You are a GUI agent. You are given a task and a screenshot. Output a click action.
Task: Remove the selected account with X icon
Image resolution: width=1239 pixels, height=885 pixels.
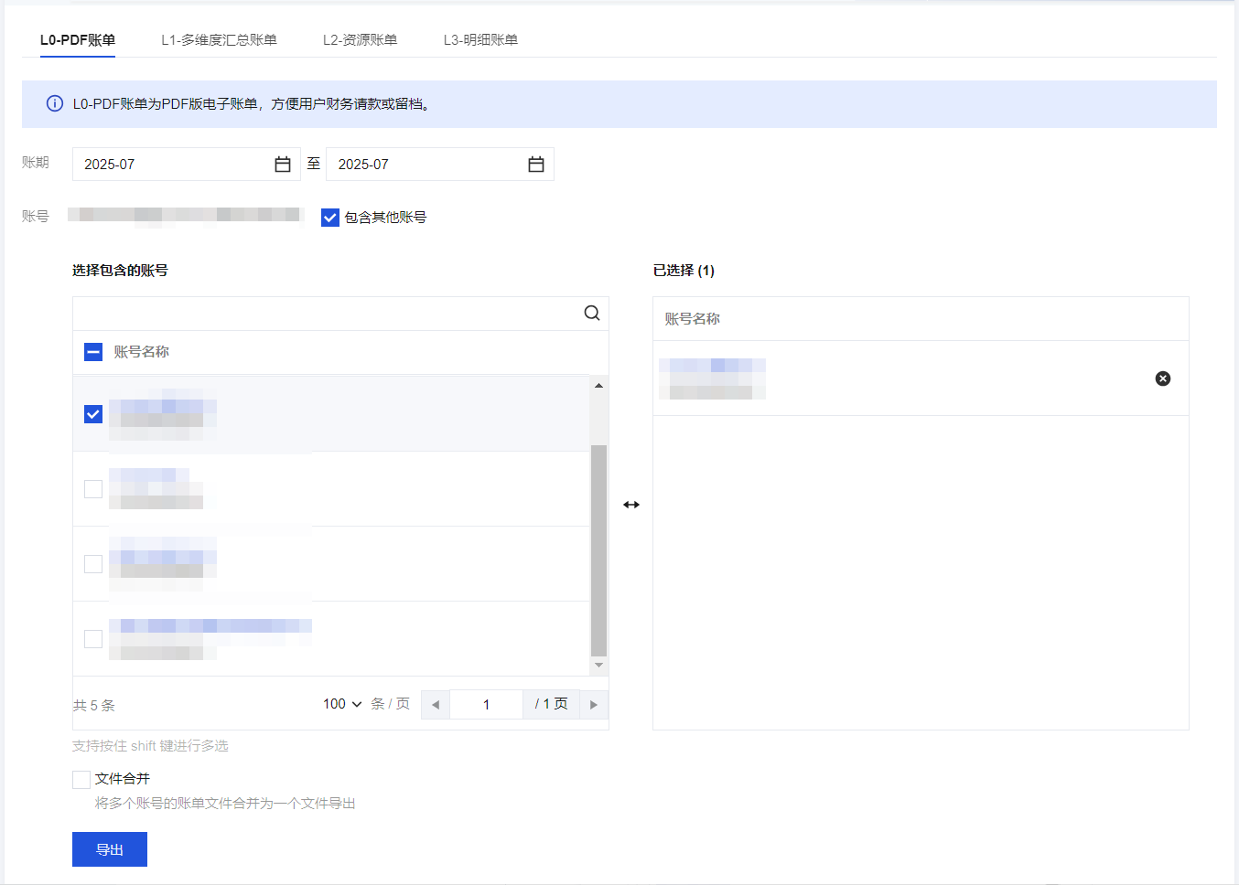1163,379
